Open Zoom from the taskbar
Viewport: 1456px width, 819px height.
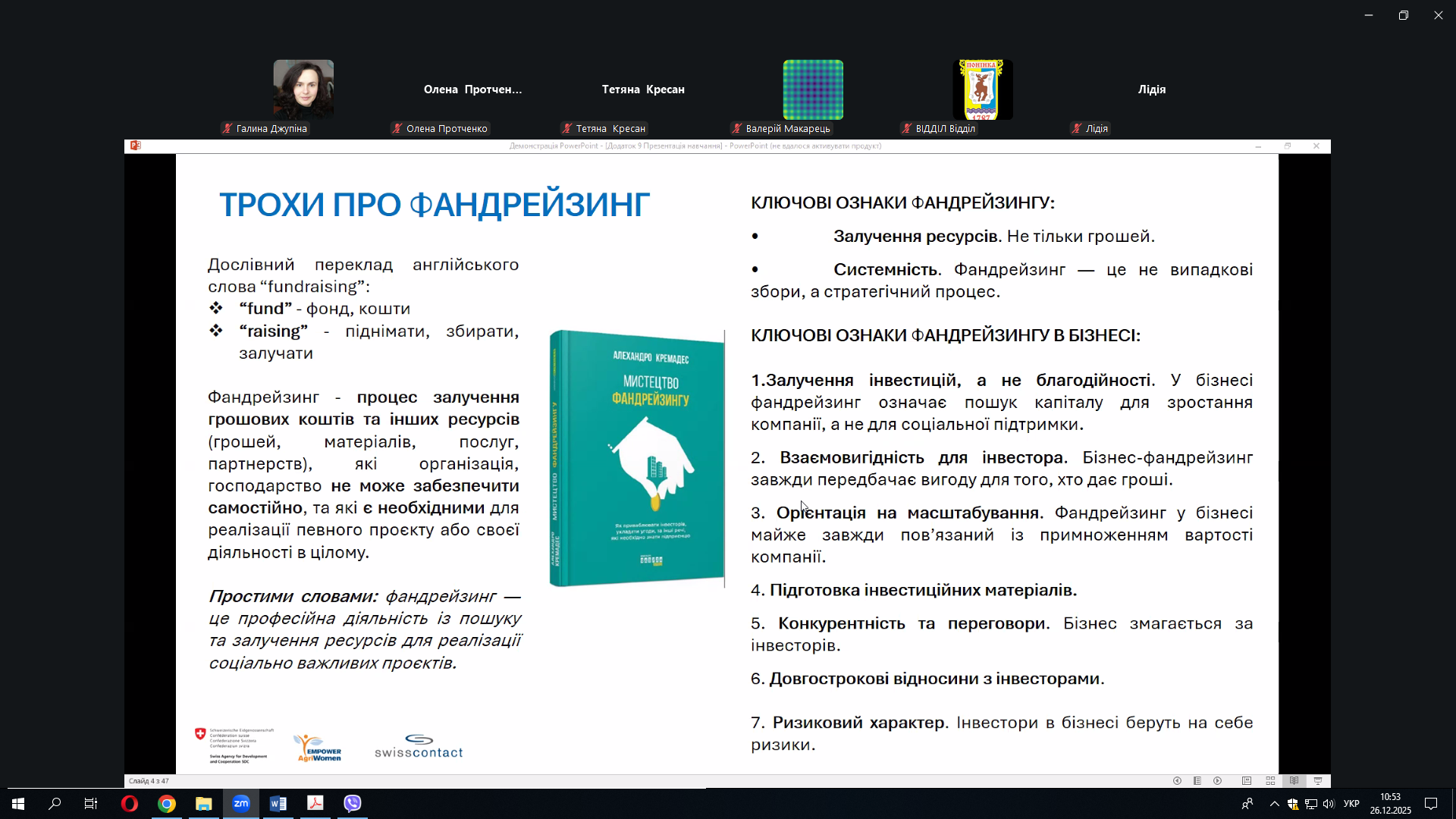tap(241, 804)
